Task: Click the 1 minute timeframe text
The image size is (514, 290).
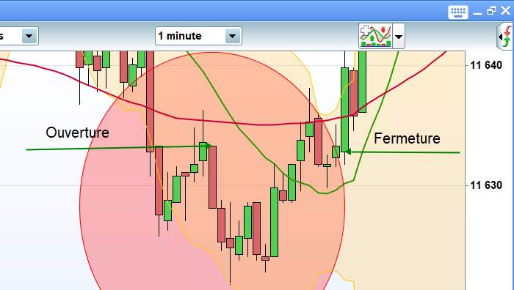Action: 180,36
